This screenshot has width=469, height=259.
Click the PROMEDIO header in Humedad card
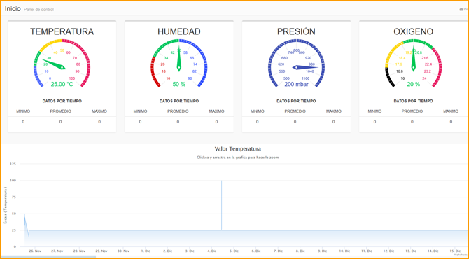pyautogui.click(x=178, y=111)
